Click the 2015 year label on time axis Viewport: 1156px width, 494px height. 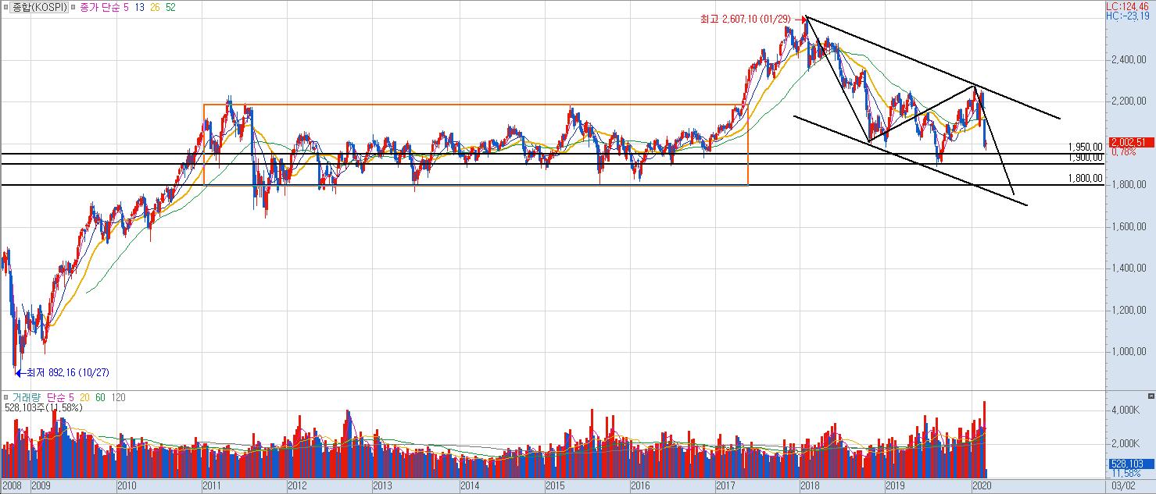tap(555, 486)
